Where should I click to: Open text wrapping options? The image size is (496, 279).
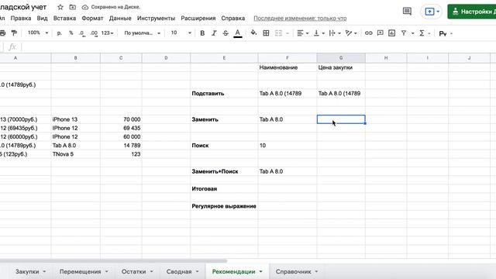point(335,33)
